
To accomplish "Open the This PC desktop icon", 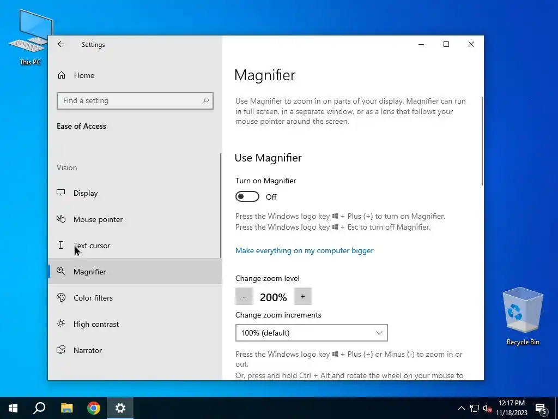I will pyautogui.click(x=31, y=38).
